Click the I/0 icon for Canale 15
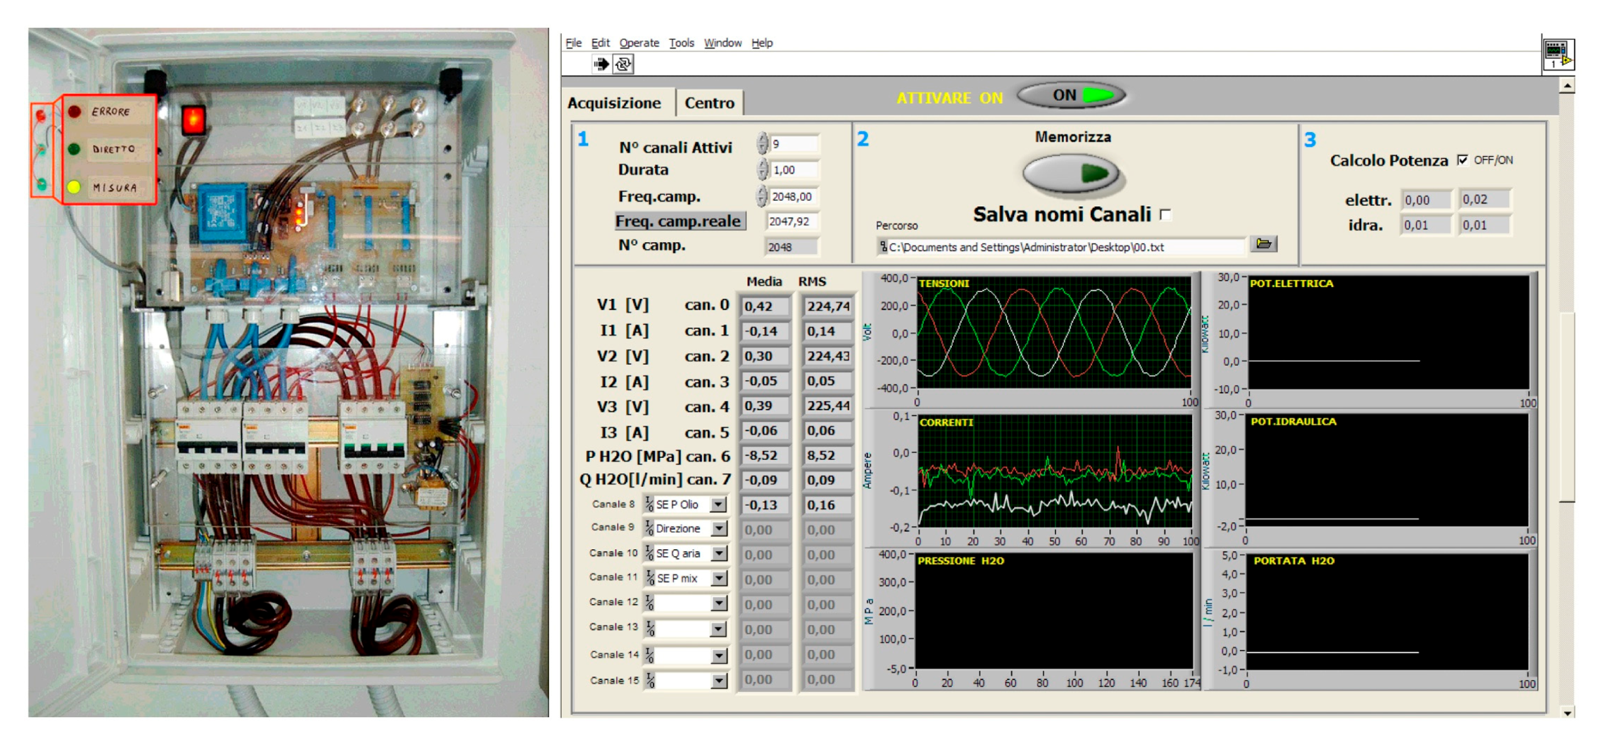The width and height of the screenshot is (1606, 743). 650,680
